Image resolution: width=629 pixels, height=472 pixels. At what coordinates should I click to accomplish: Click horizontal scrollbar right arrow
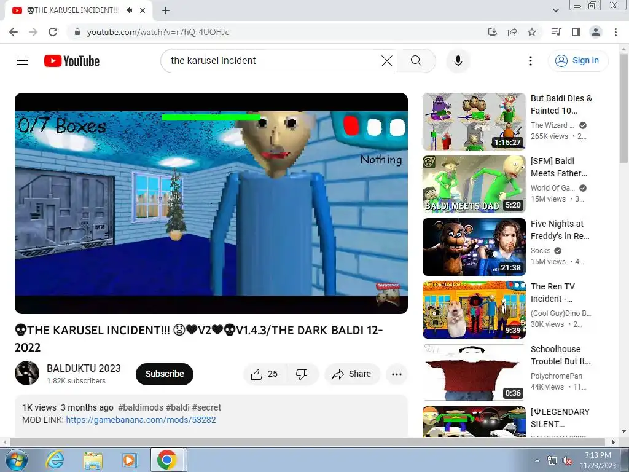coord(614,442)
